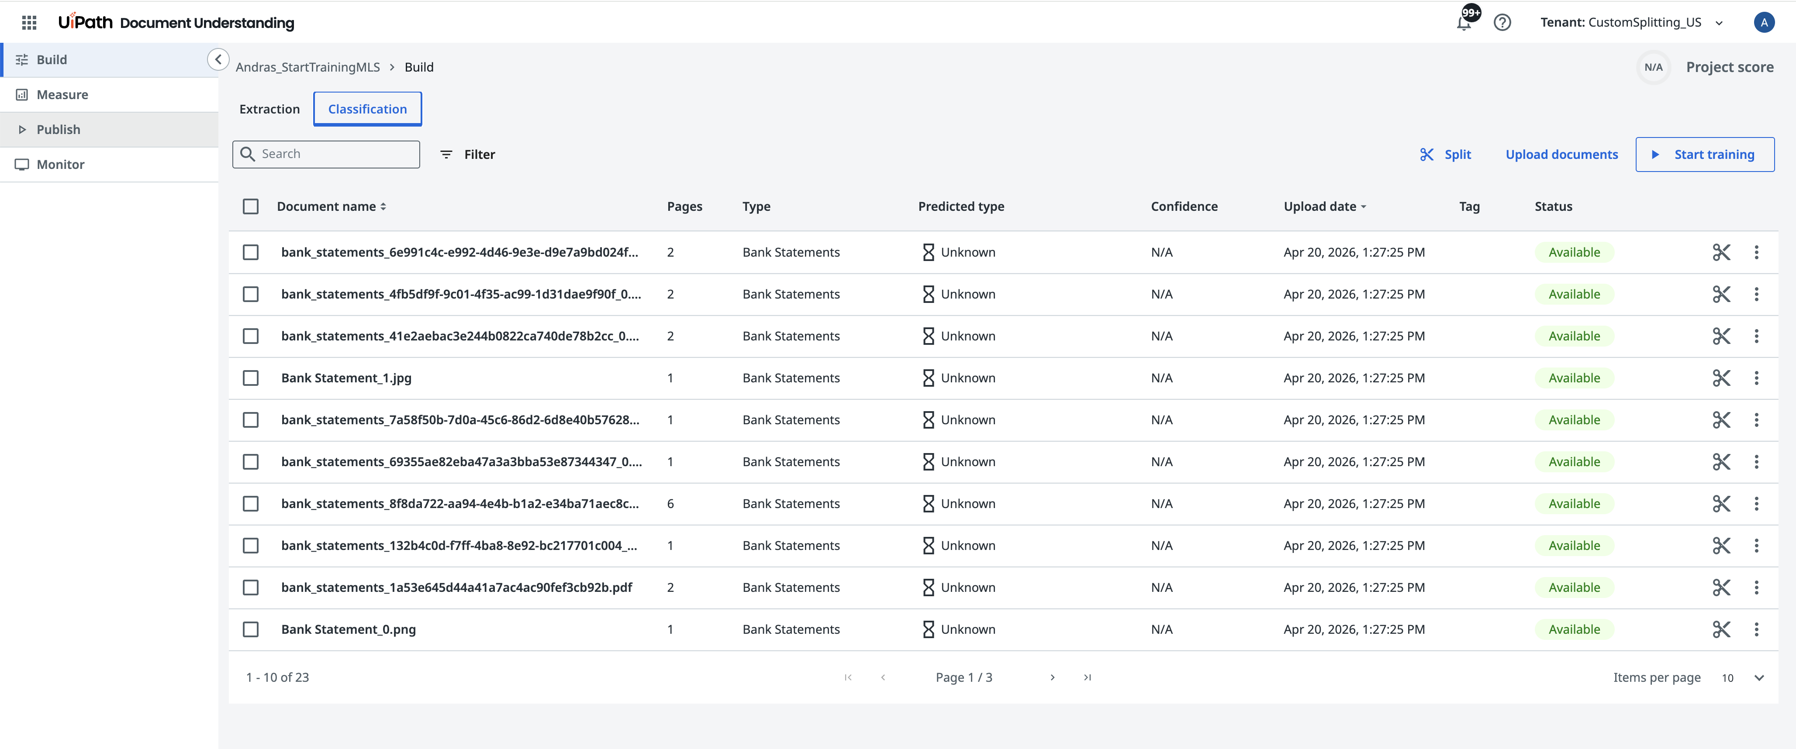Viewport: 1796px width, 749px height.
Task: Jump to last page arrow
Action: [1087, 677]
